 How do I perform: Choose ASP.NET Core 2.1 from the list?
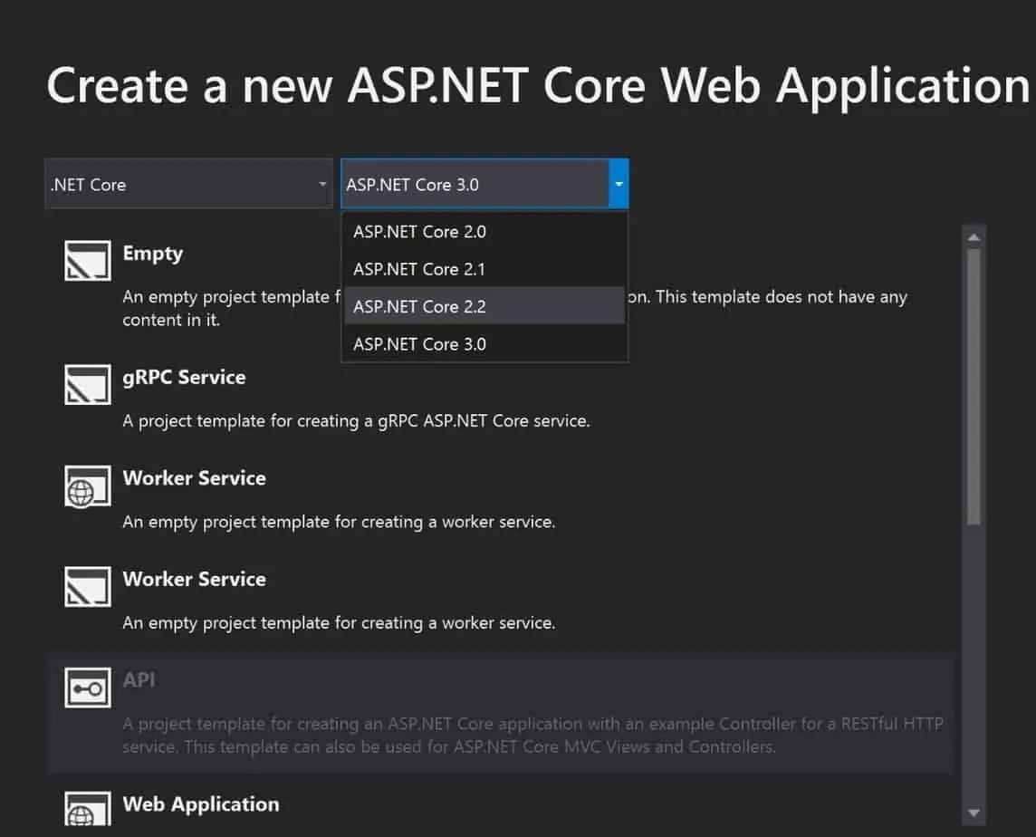coord(418,269)
